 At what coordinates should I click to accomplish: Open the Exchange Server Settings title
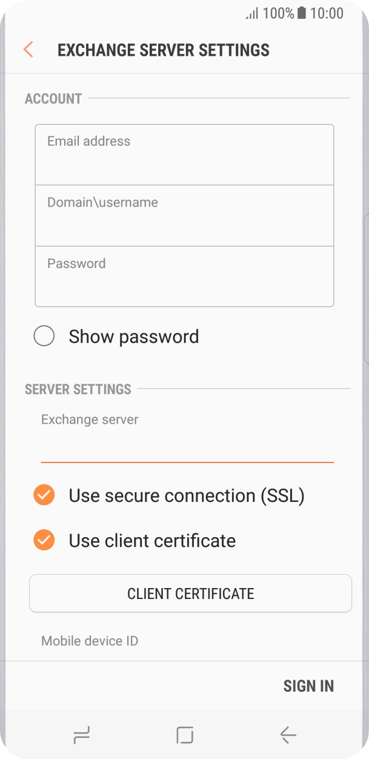click(x=164, y=50)
